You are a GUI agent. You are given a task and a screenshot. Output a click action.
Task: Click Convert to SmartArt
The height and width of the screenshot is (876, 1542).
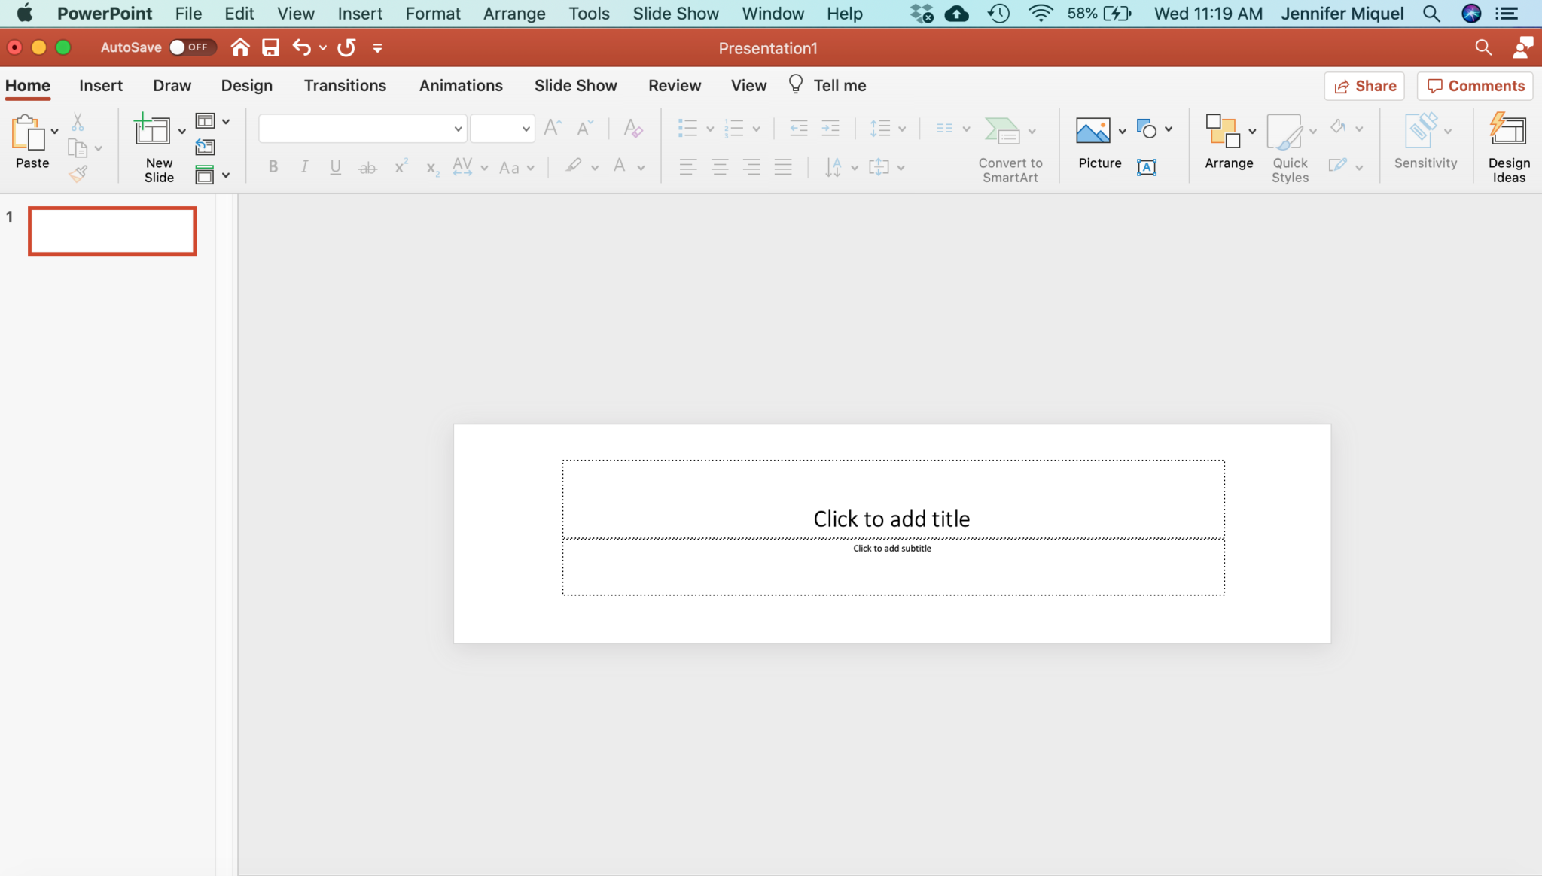pos(1009,147)
